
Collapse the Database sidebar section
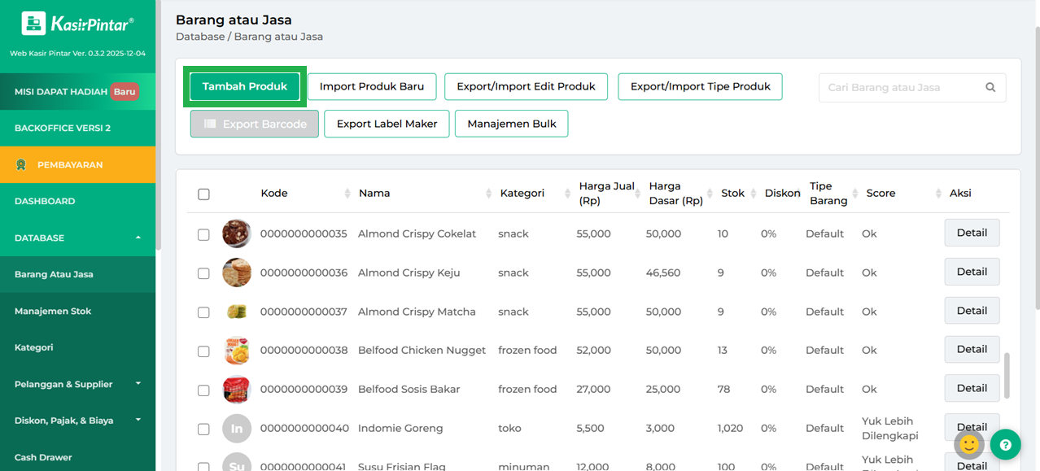138,238
